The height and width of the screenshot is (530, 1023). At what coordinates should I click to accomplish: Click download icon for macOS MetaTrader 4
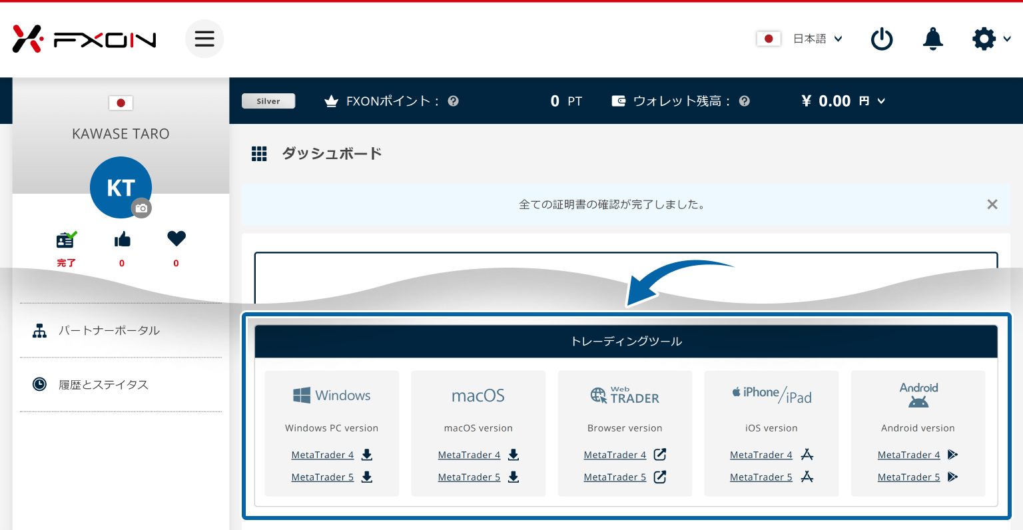coord(513,455)
